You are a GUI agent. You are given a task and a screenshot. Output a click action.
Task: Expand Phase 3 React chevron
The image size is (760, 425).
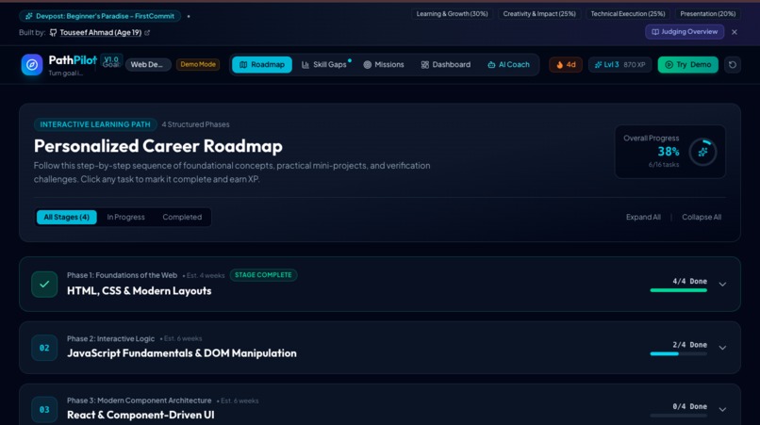722,410
